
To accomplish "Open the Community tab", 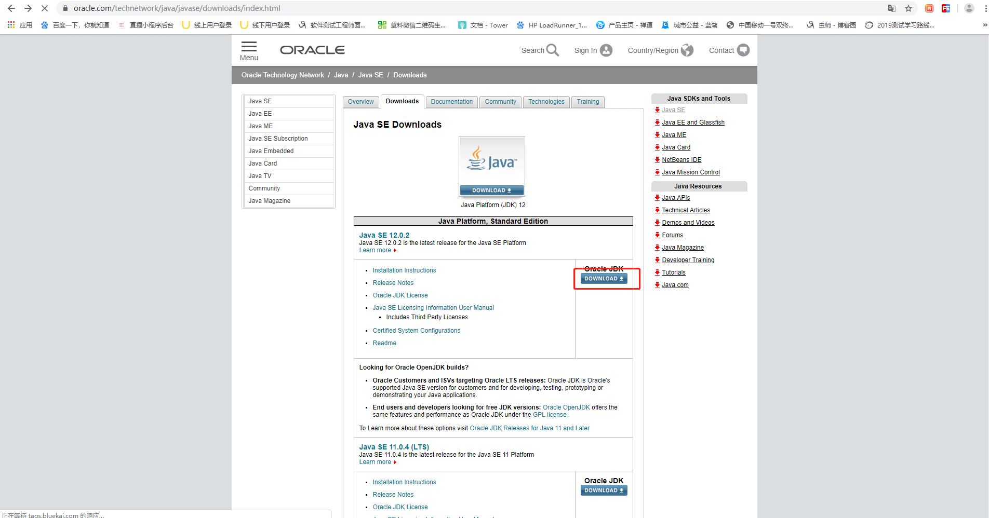I will tap(500, 102).
